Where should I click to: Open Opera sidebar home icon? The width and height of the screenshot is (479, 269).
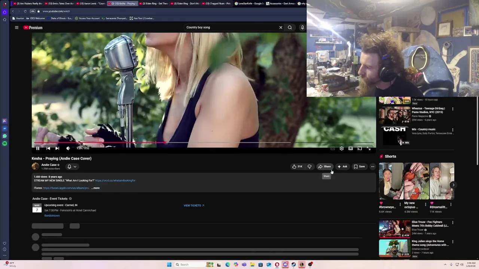coord(4,12)
